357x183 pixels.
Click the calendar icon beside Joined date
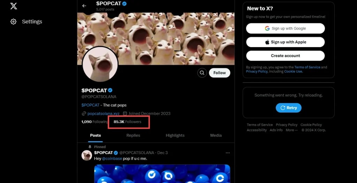(125, 113)
